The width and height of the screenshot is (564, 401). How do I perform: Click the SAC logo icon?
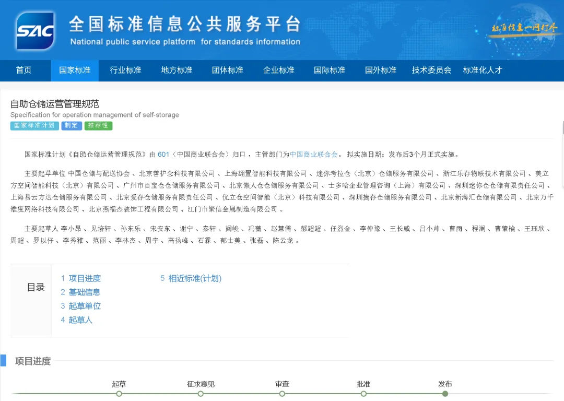[x=36, y=31]
